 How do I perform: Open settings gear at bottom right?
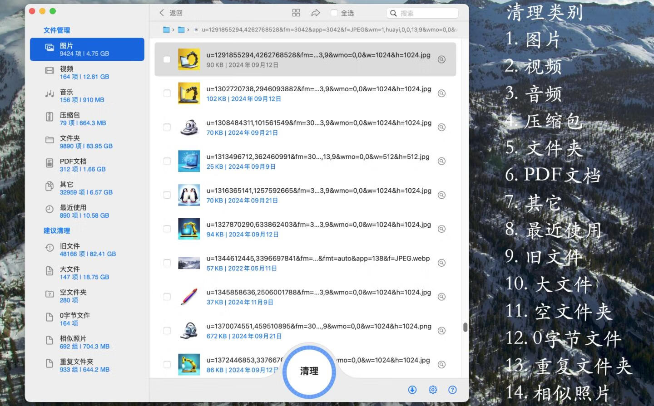[433, 390]
